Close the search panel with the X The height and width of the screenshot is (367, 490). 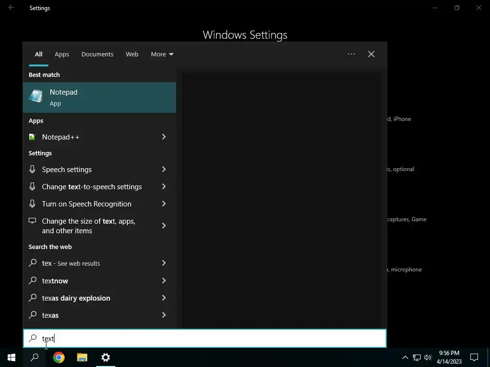pos(371,54)
